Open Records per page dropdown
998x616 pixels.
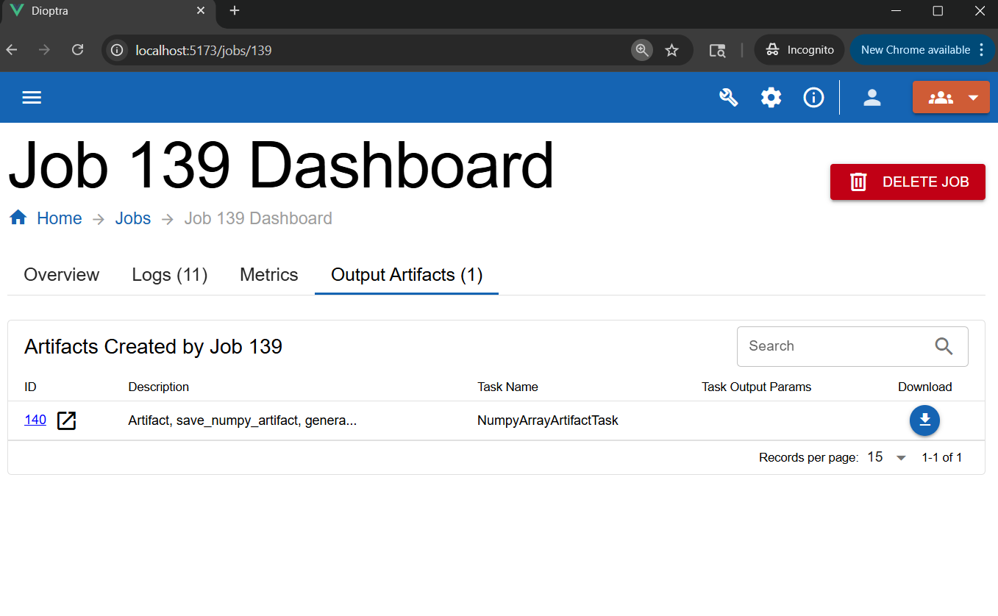[887, 457]
